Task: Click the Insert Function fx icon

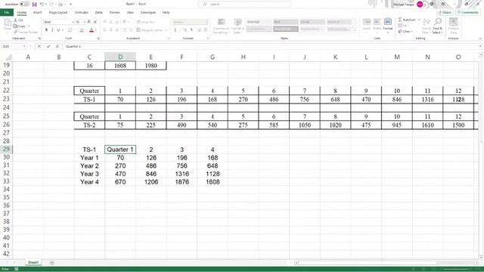Action: pyautogui.click(x=57, y=46)
